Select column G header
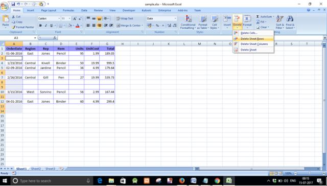The width and height of the screenshot is (327, 186). [x=107, y=44]
